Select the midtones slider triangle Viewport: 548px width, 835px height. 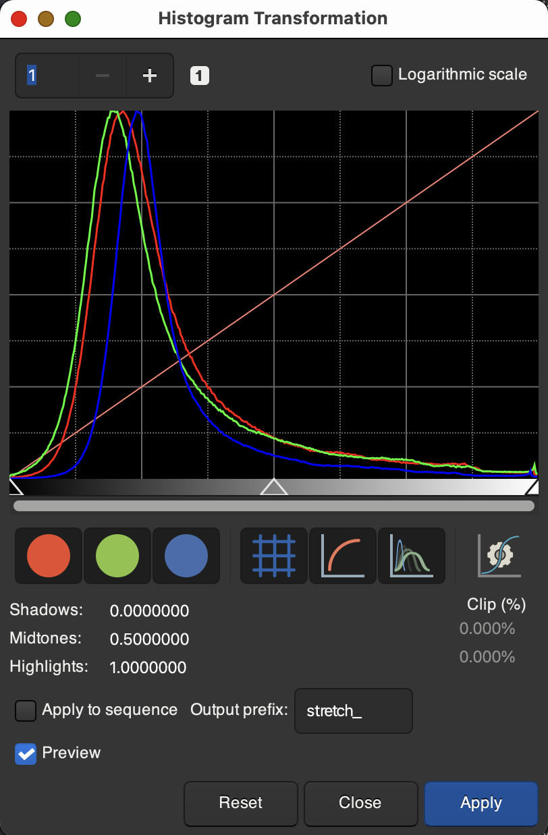click(x=274, y=487)
